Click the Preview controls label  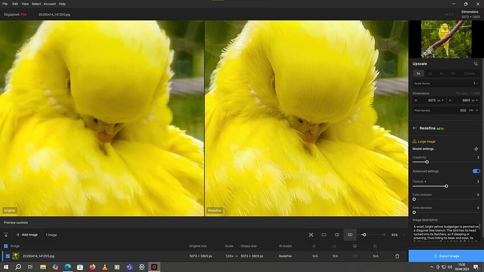[x=16, y=222]
